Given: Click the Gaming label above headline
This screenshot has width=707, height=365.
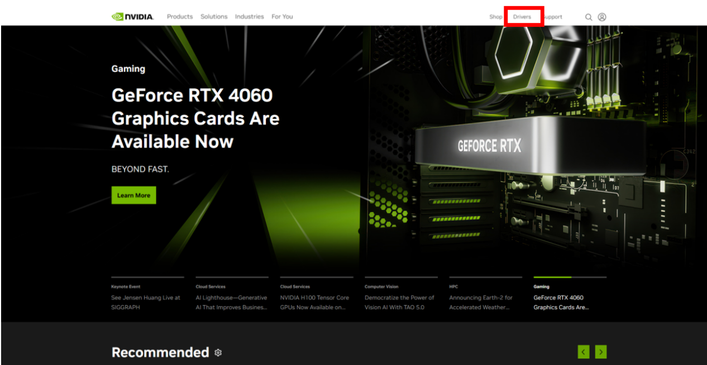Looking at the screenshot, I should [128, 69].
